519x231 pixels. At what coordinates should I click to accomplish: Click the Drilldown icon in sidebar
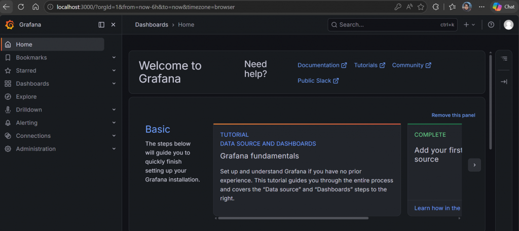click(x=8, y=109)
